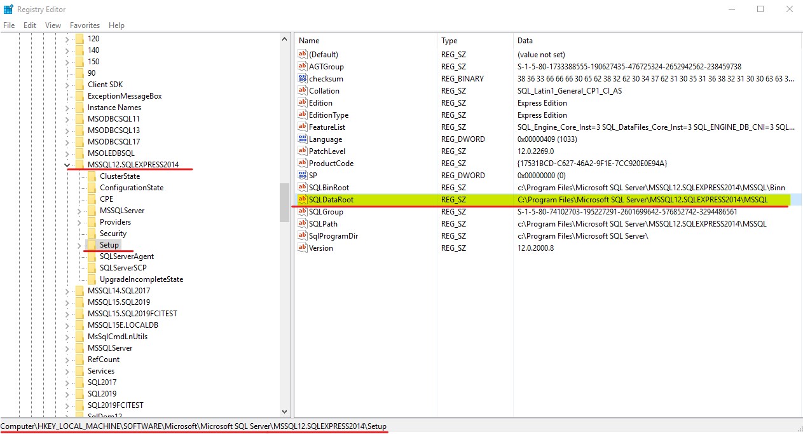803x434 pixels.
Task: Select the key named 90
Action: pos(92,73)
